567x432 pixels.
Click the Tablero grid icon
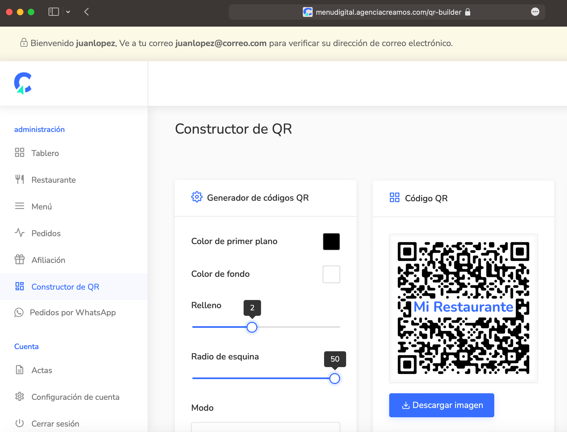click(20, 152)
